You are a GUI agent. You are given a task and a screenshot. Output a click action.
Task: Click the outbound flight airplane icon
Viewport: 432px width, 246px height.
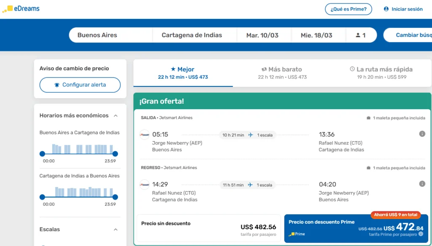[251, 135]
